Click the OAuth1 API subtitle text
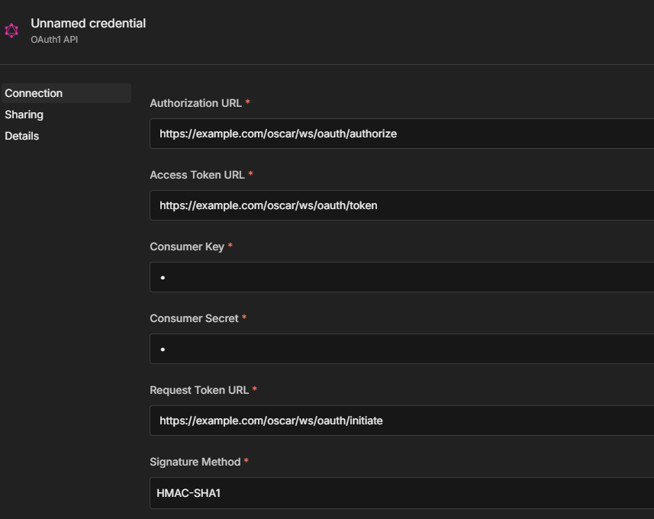The width and height of the screenshot is (654, 519). [x=54, y=40]
